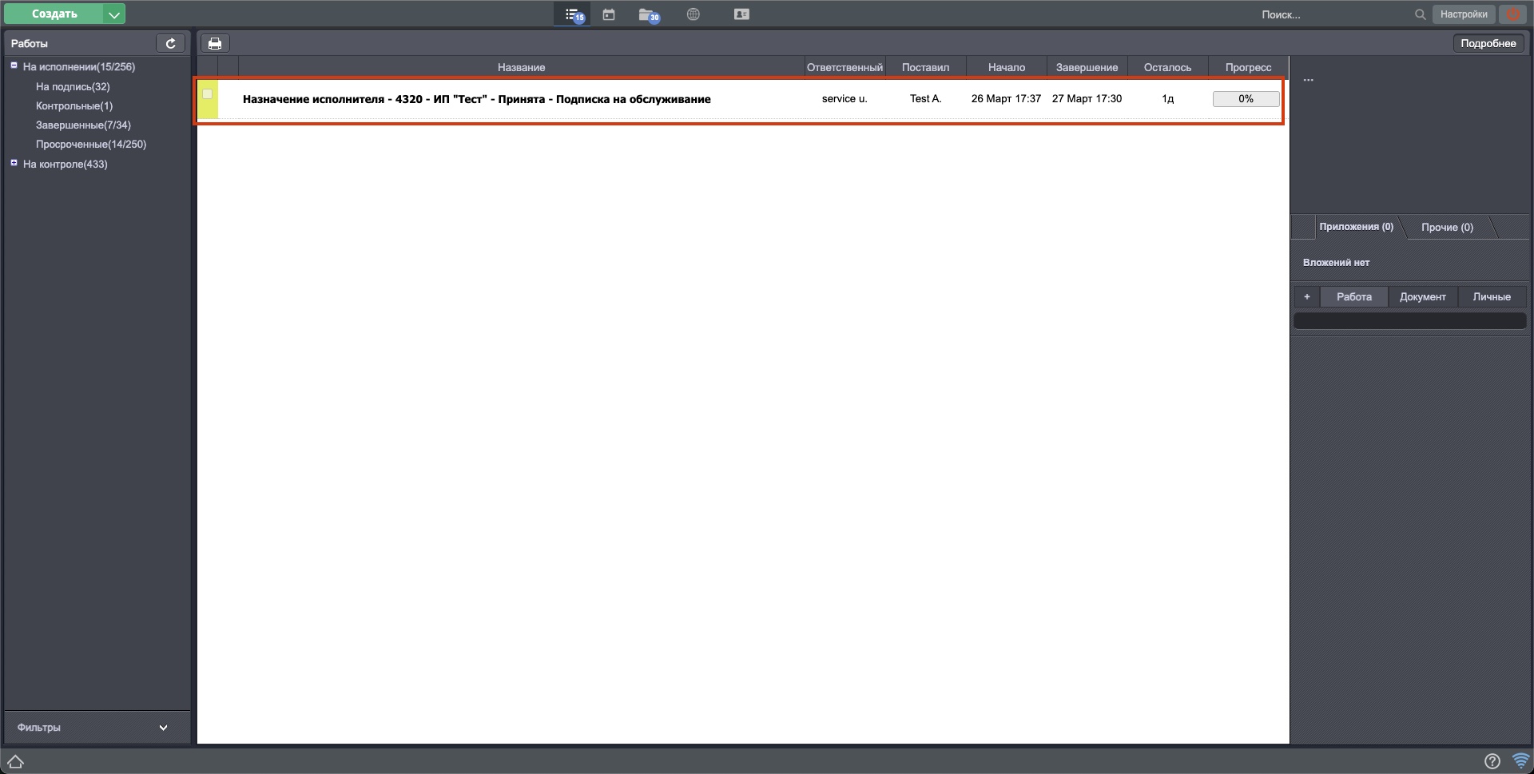Check the checkbox on the Назначение исполнителя task row
Viewport: 1534px width, 774px height.
pyautogui.click(x=207, y=94)
